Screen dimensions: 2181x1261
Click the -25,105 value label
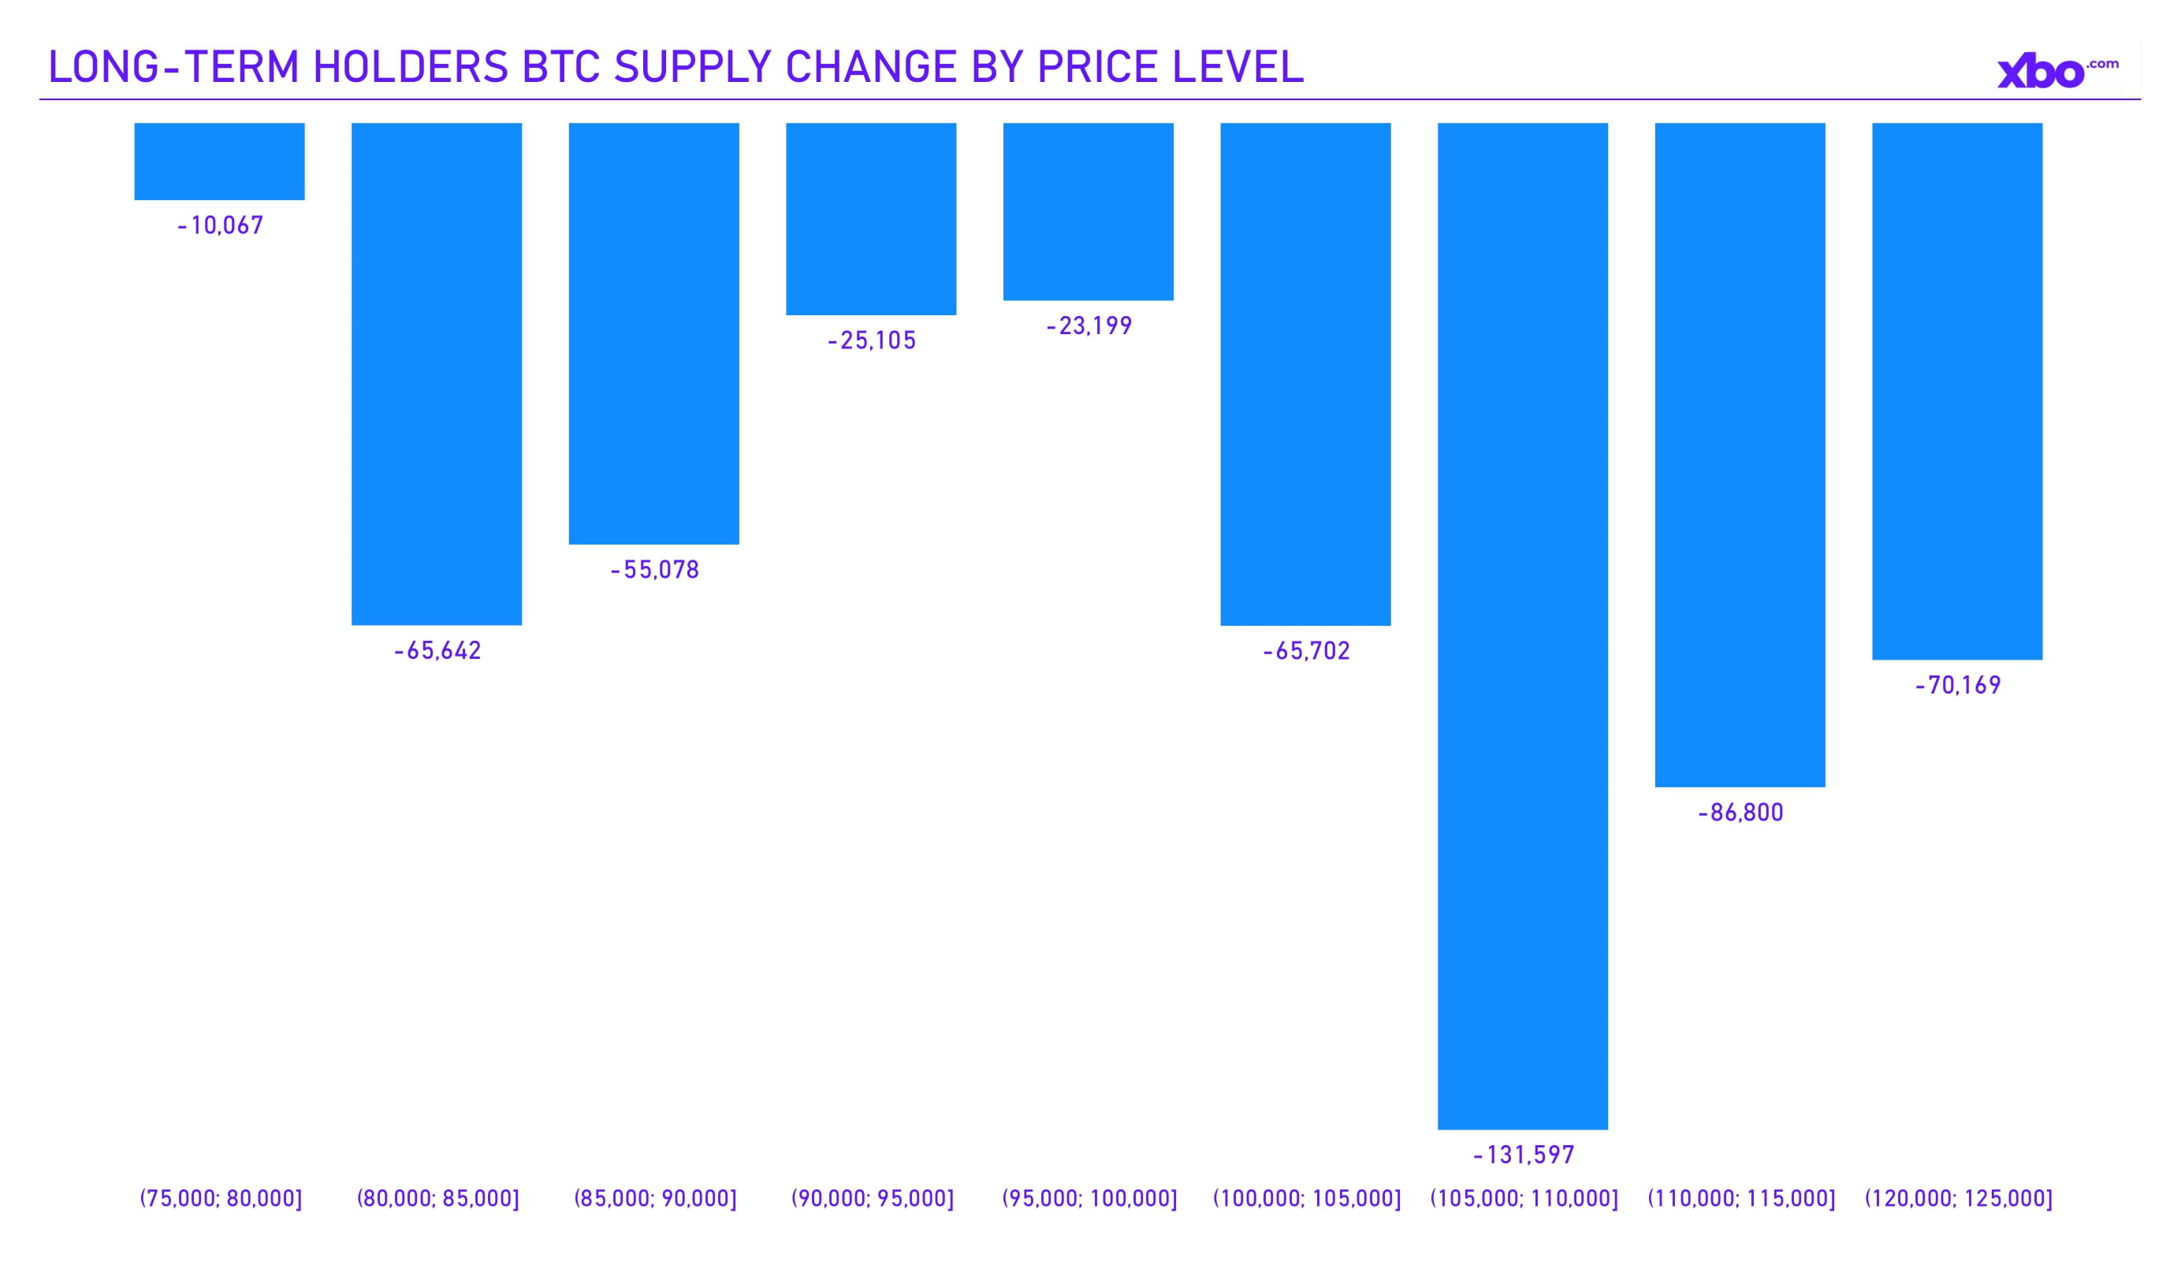pyautogui.click(x=872, y=341)
